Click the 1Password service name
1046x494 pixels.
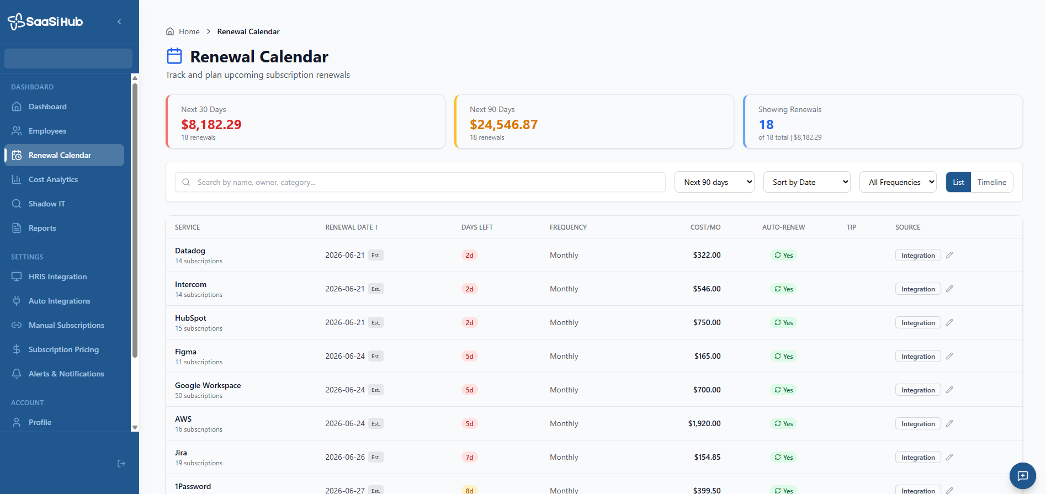click(193, 486)
